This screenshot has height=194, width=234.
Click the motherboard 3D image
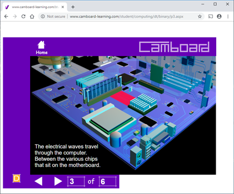pyautogui.click(x=123, y=115)
